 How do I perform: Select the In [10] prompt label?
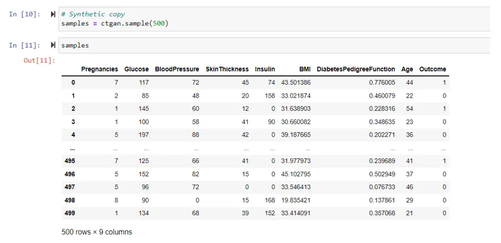click(24, 14)
